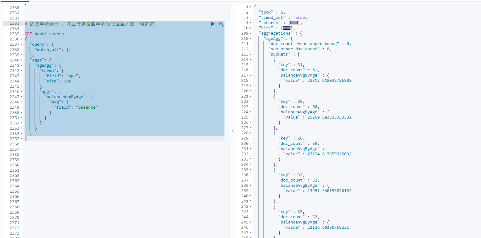
Task: Click the "doc_count" : 59 line
Action: point(299,144)
